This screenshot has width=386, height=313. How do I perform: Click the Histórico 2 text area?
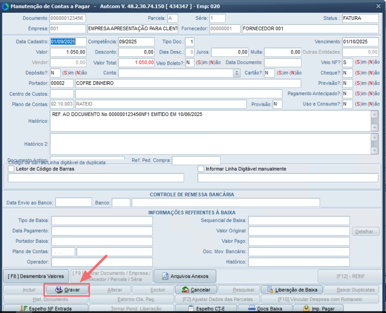point(210,144)
